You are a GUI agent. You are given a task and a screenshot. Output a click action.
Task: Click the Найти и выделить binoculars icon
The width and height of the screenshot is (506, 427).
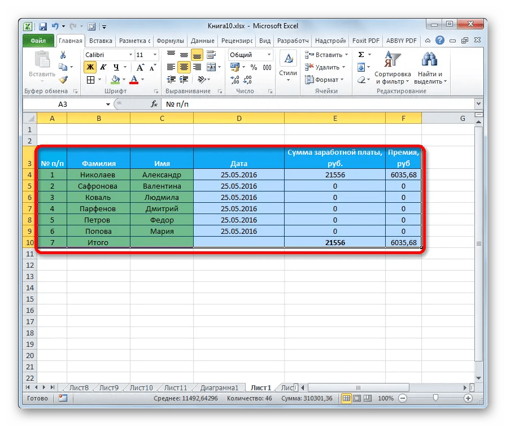[429, 59]
